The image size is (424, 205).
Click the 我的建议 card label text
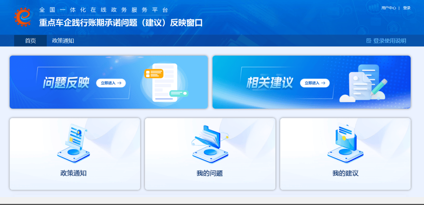(345, 173)
